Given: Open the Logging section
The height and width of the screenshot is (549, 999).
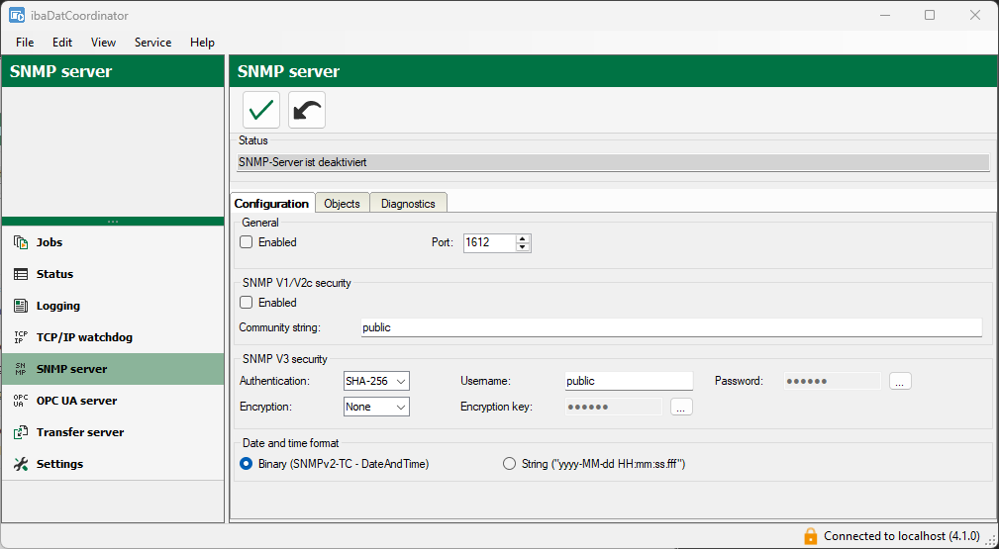Looking at the screenshot, I should point(58,306).
